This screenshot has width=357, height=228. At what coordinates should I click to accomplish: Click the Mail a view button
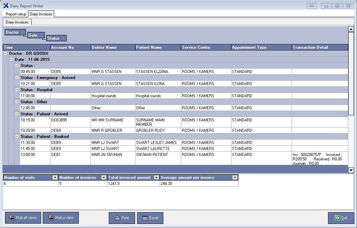pos(61,218)
